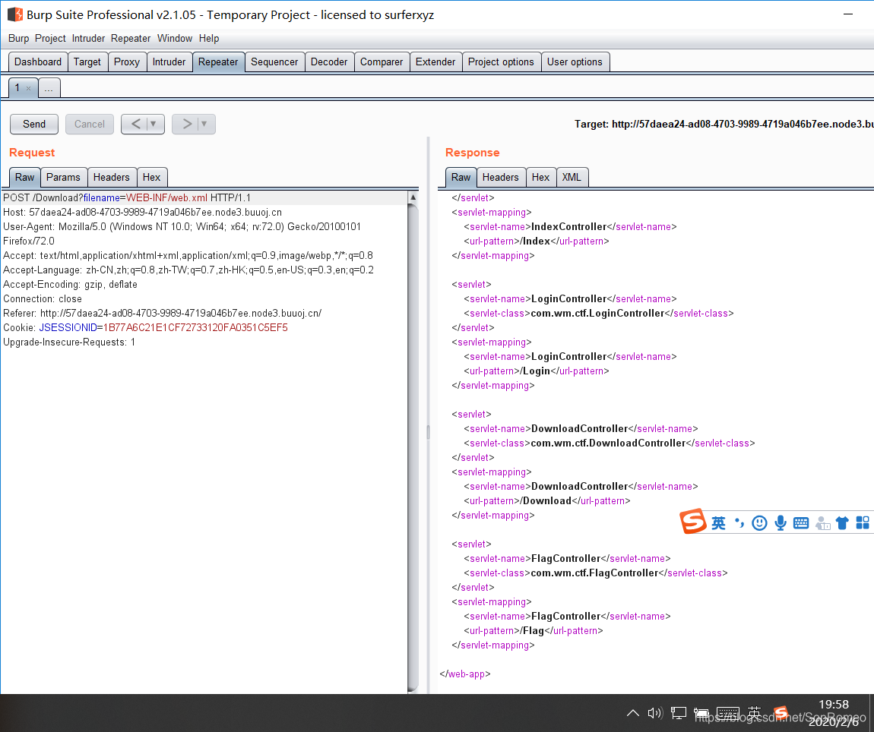Go back to previous request with left arrow
This screenshot has width=874, height=732.
[x=135, y=124]
